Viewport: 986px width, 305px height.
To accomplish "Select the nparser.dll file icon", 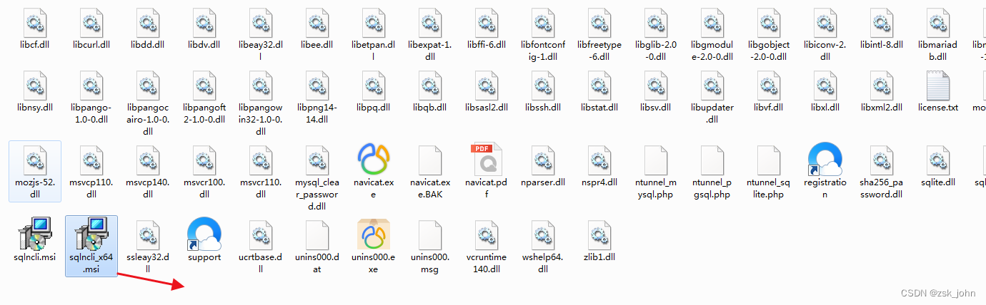I will [543, 160].
